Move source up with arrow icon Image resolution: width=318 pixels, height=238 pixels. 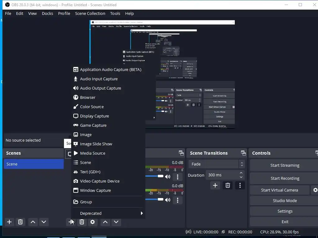pyautogui.click(x=105, y=222)
